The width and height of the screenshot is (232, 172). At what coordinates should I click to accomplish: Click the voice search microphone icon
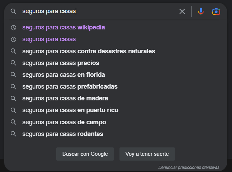(x=201, y=11)
